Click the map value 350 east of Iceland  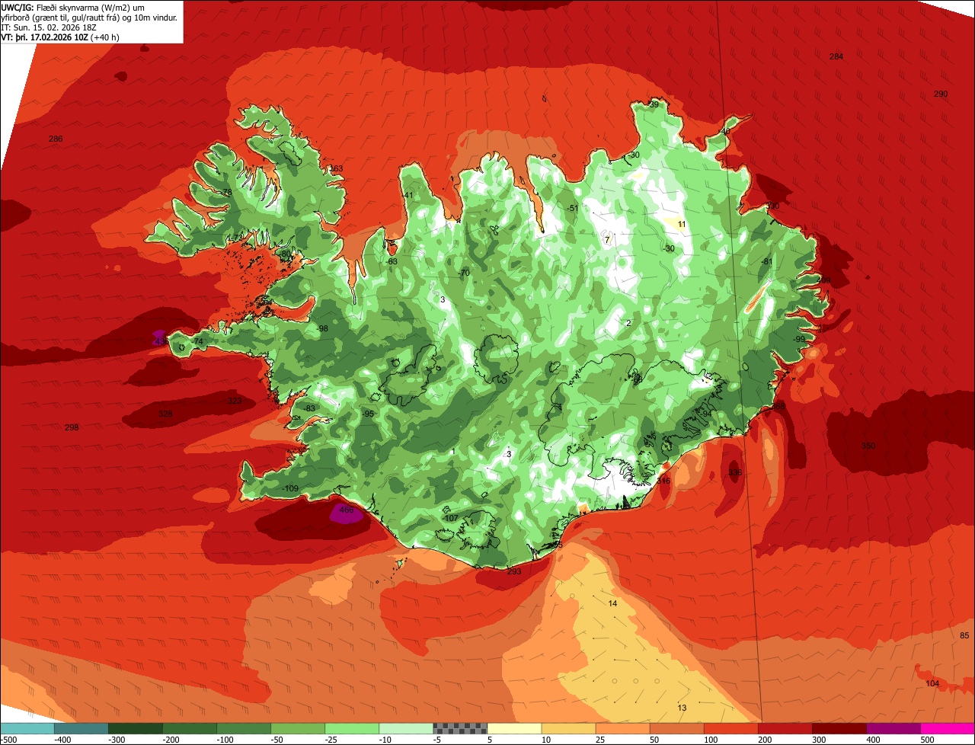(868, 446)
